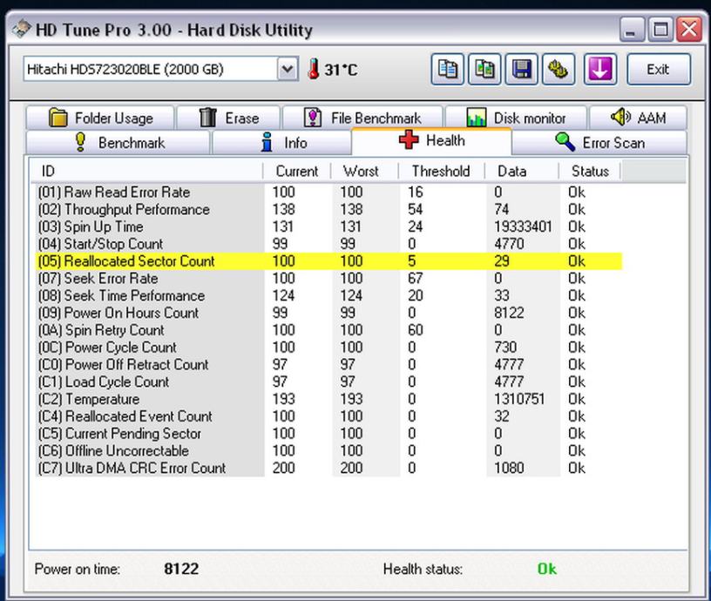Select the Power Off Retract Count row

(x=328, y=364)
